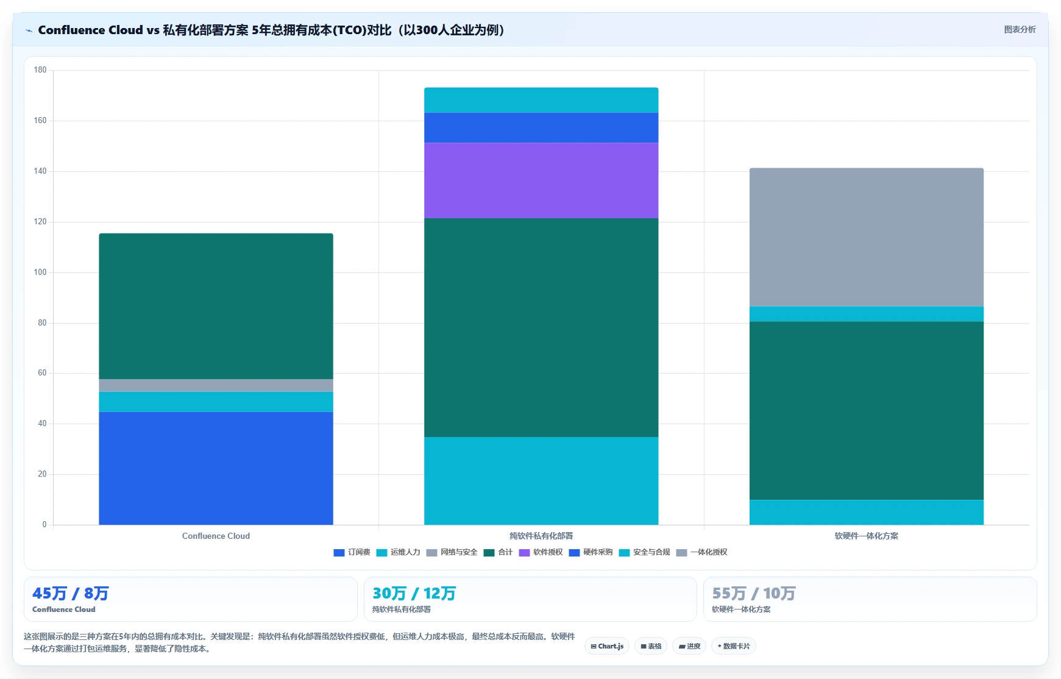Select the dark teal segment in 软硬件一体化方案 bar

click(x=867, y=411)
